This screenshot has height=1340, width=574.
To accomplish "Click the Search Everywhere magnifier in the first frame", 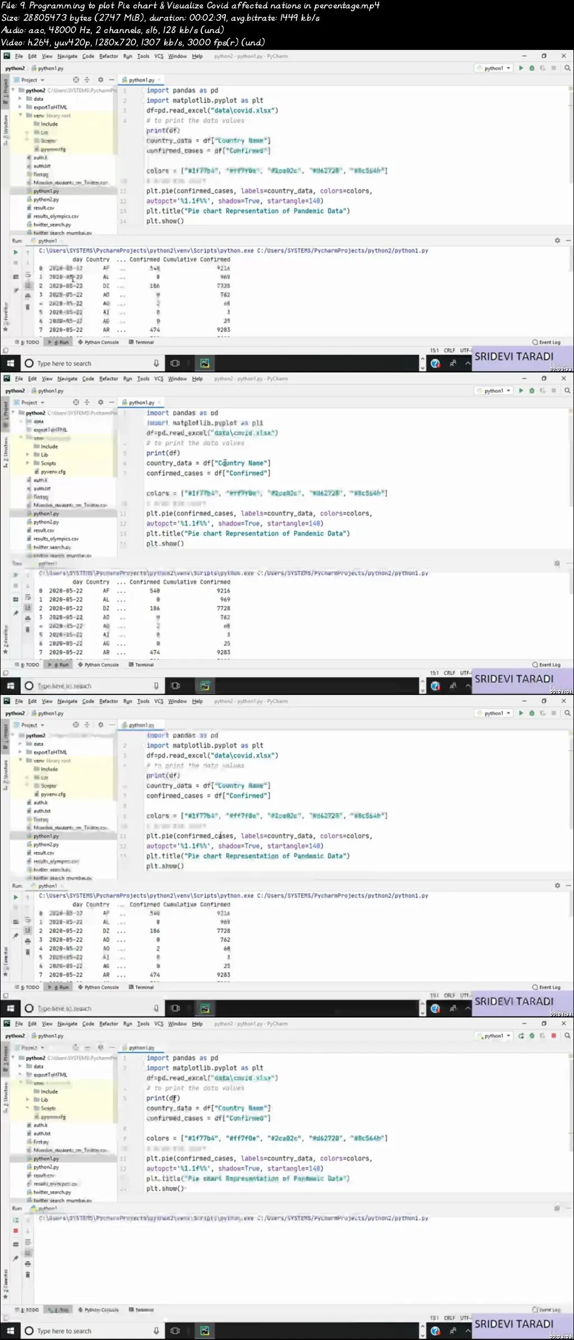I will [x=567, y=68].
